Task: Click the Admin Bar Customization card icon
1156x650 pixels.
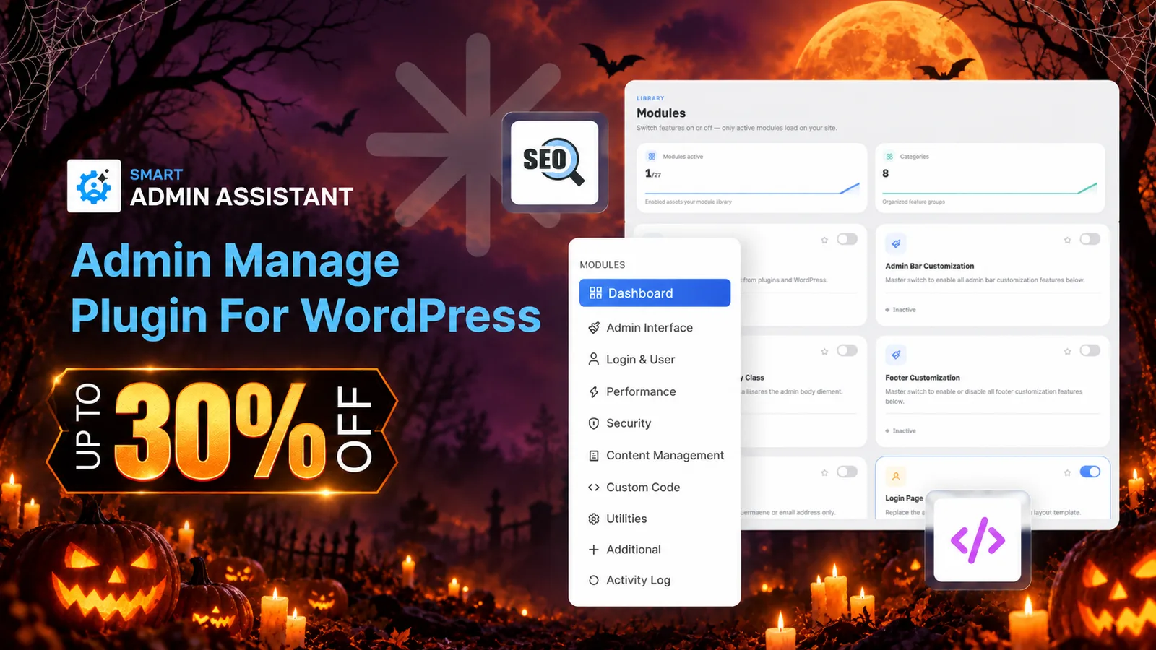Action: tap(896, 243)
